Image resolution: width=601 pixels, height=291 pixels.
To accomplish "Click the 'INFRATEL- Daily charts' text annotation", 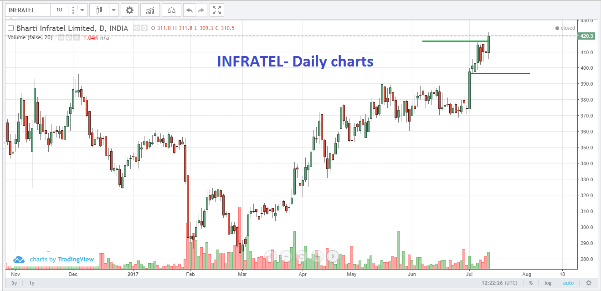I will tap(295, 61).
